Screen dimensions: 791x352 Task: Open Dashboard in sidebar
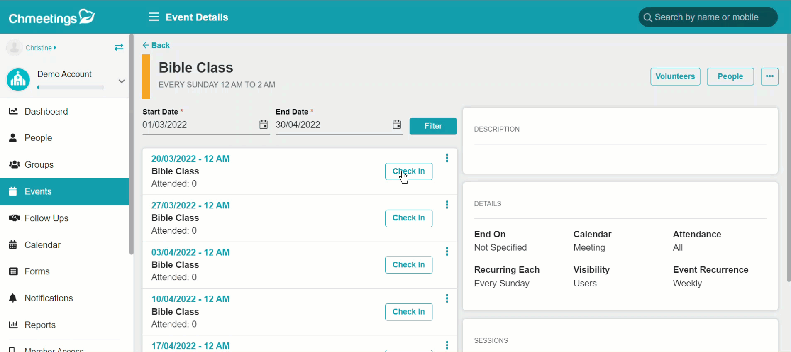point(65,111)
